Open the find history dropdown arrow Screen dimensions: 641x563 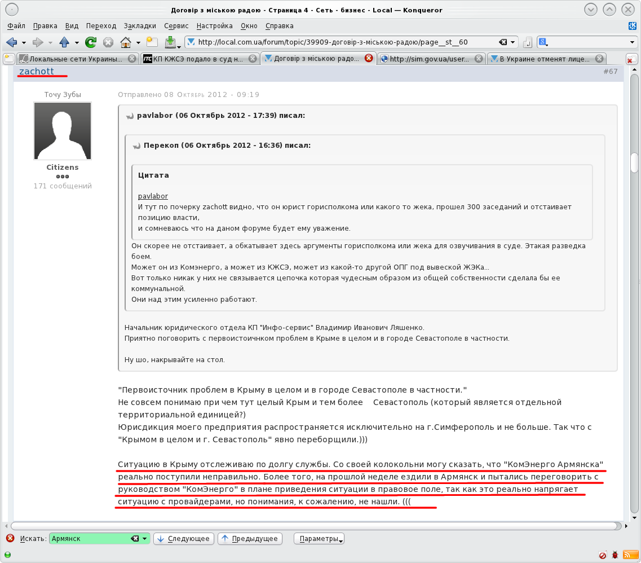pos(144,538)
